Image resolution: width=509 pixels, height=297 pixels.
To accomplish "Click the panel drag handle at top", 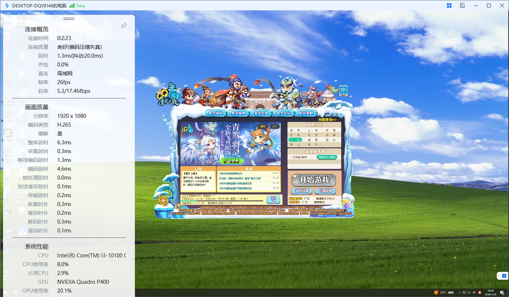I will (x=69, y=19).
